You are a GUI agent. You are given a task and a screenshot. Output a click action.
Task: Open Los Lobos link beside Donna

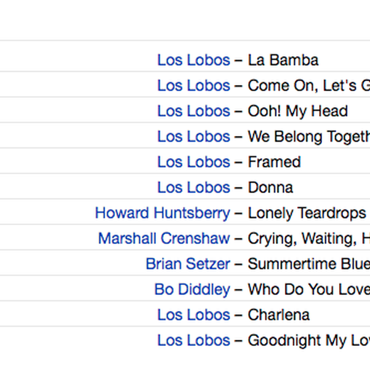tap(193, 187)
